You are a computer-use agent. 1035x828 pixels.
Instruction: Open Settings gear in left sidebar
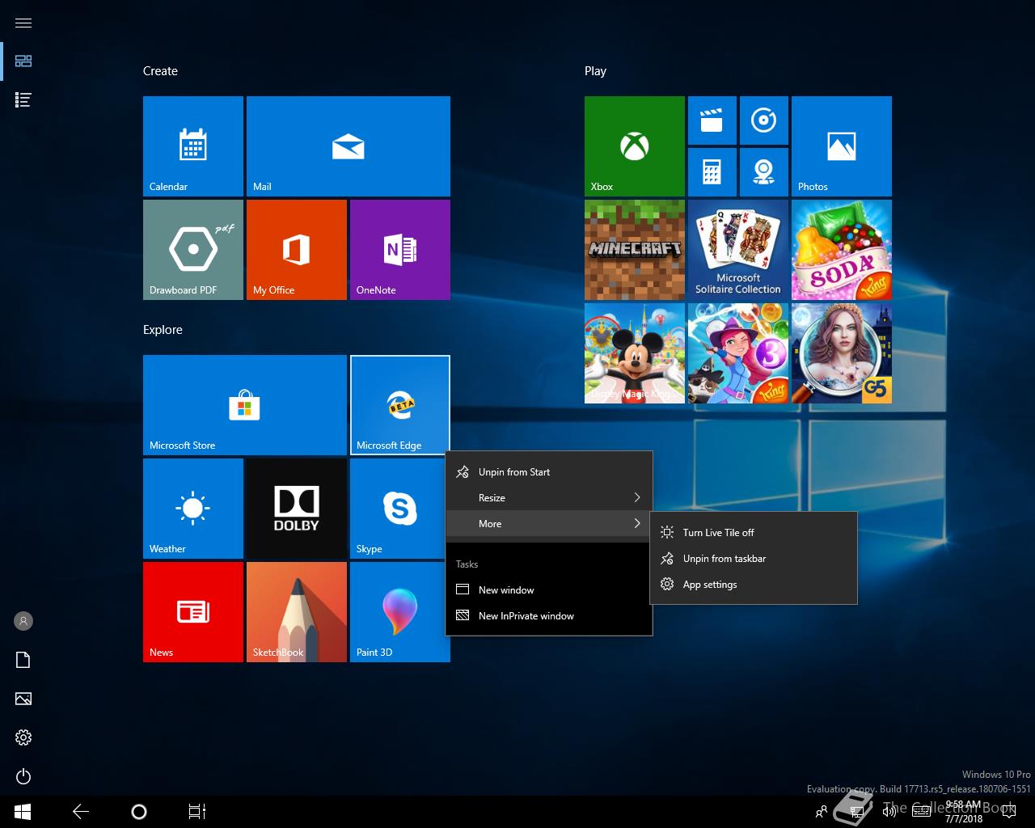coord(23,737)
